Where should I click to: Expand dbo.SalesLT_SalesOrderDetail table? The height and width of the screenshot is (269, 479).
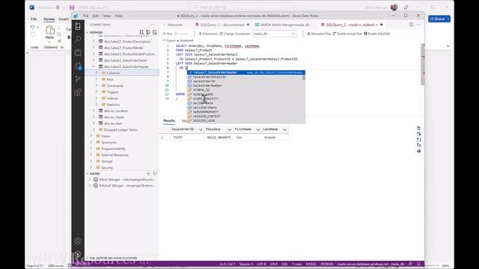[x=94, y=60]
